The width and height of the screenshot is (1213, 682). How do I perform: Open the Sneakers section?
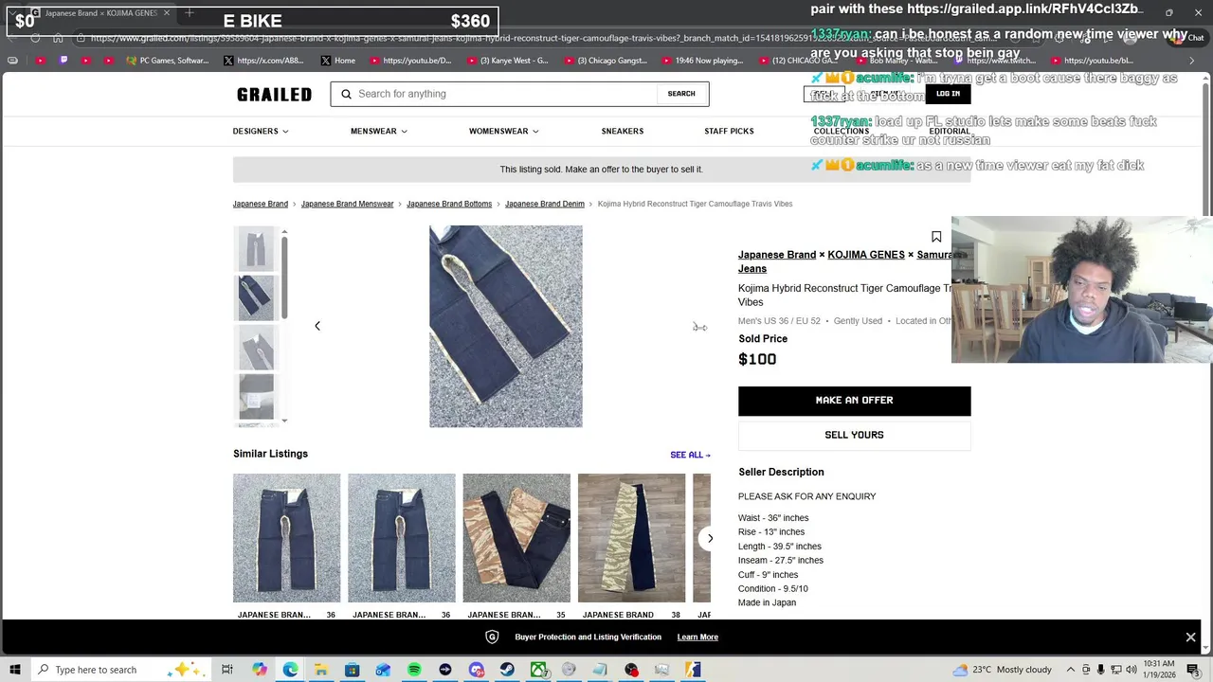(x=623, y=132)
